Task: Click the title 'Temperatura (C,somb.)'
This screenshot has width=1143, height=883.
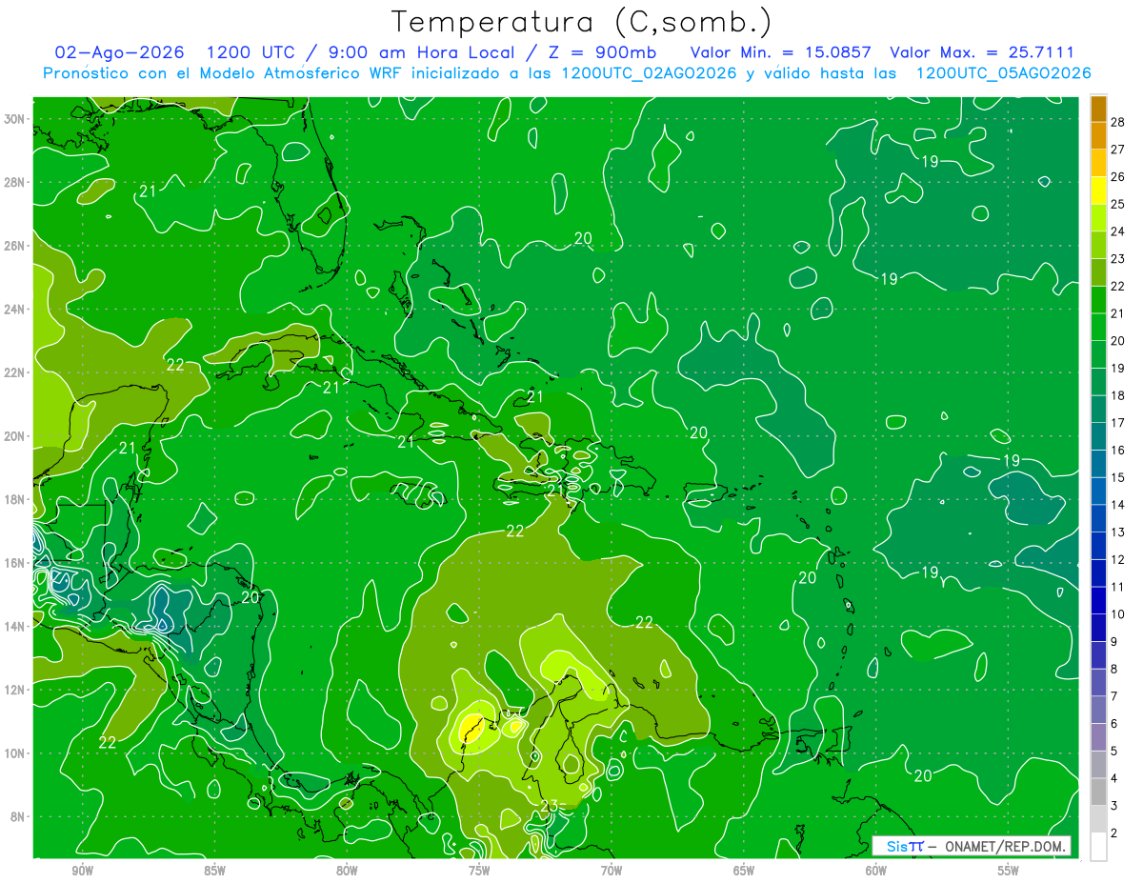Action: tap(581, 21)
